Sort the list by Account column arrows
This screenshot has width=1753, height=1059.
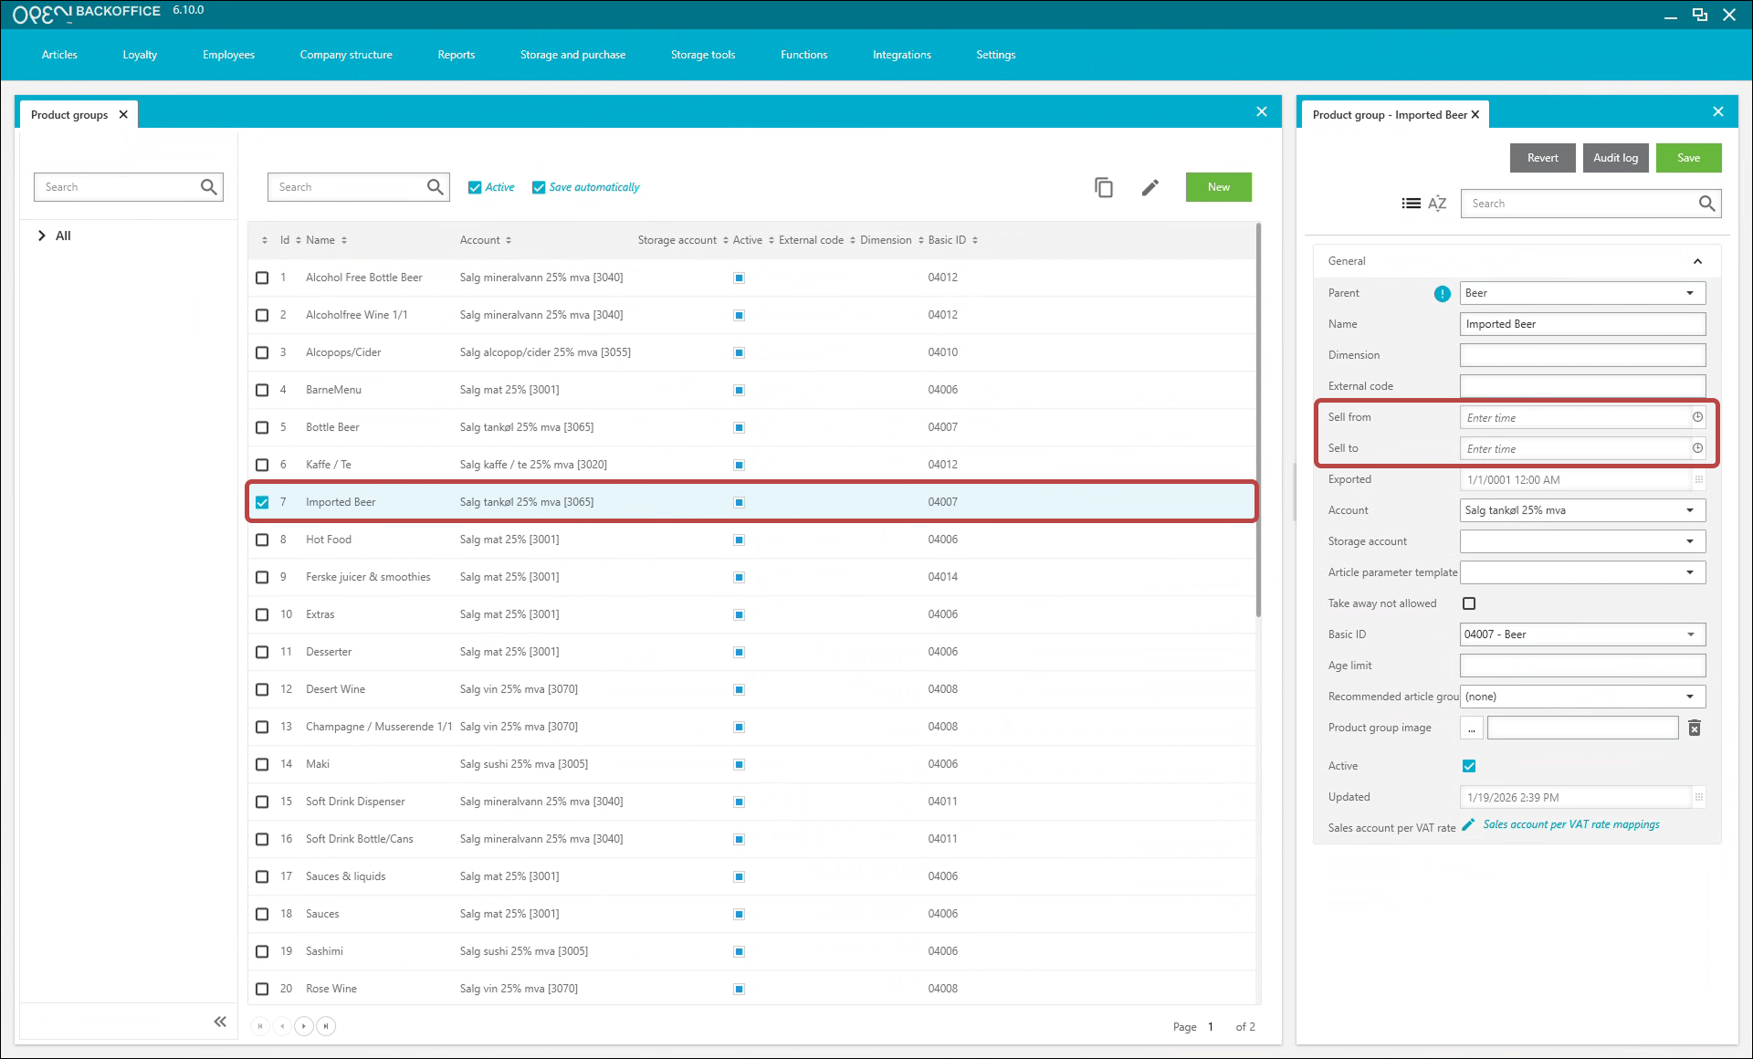pyautogui.click(x=509, y=241)
